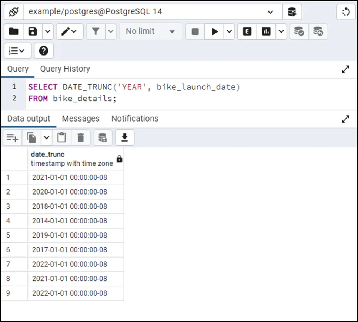Click the reset layout icon
The height and width of the screenshot is (322, 358).
[346, 12]
